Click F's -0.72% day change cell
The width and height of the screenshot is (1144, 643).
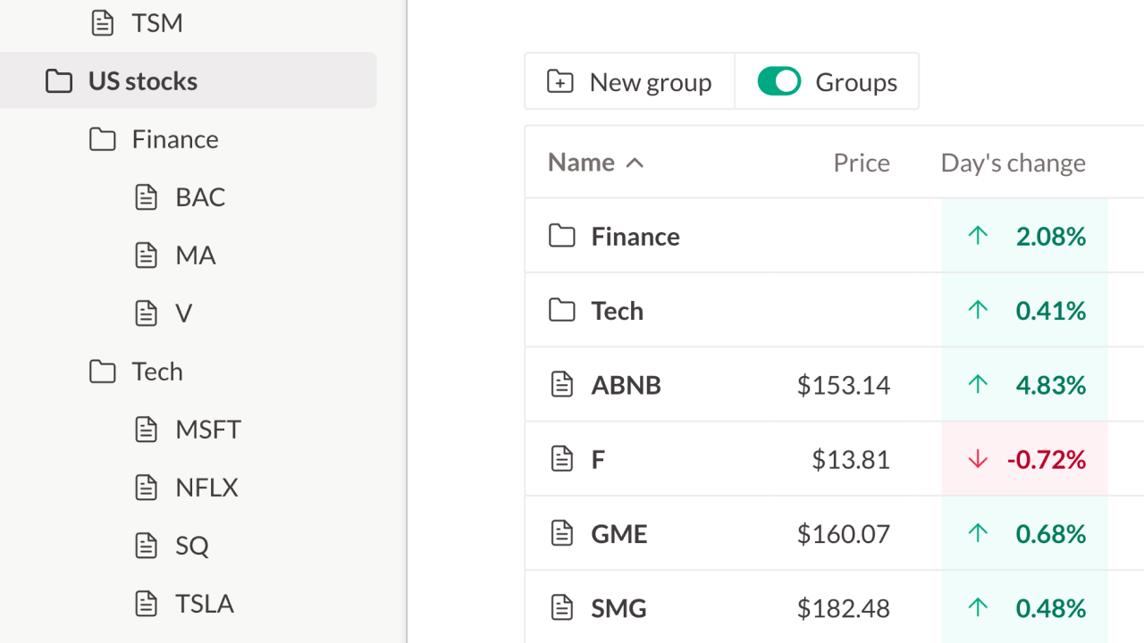1024,460
